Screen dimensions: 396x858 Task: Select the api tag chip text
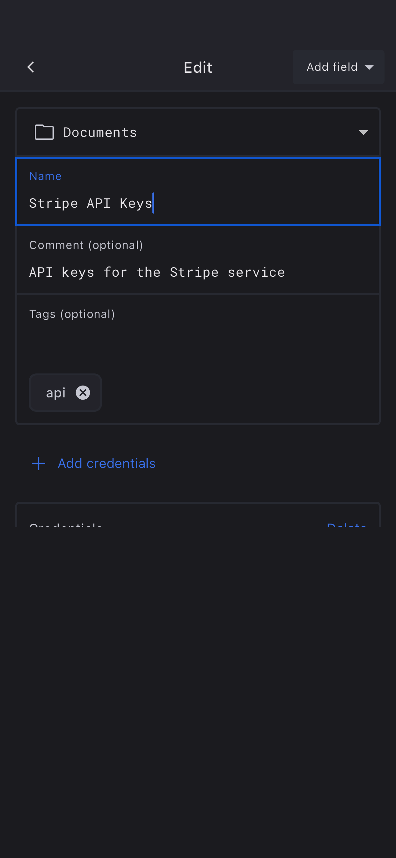point(55,393)
